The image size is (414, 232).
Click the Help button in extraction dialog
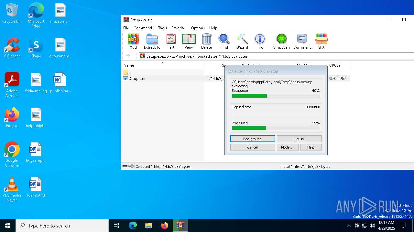pos(311,147)
